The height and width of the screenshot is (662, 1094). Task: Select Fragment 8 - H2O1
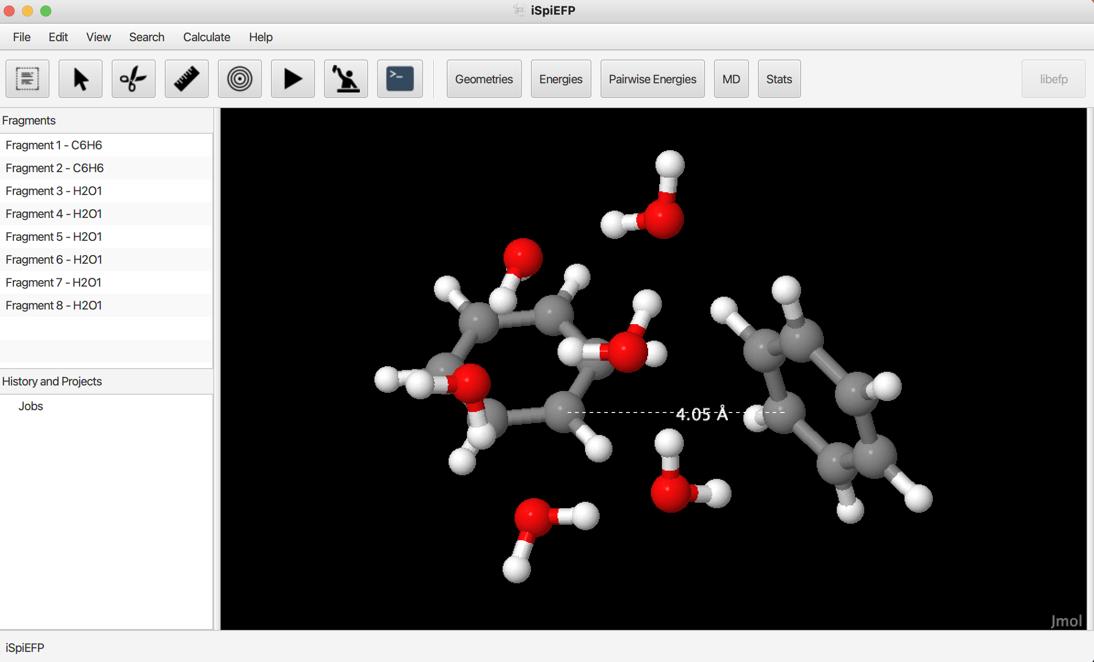(106, 305)
